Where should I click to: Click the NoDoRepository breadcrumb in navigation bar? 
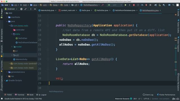89,5
